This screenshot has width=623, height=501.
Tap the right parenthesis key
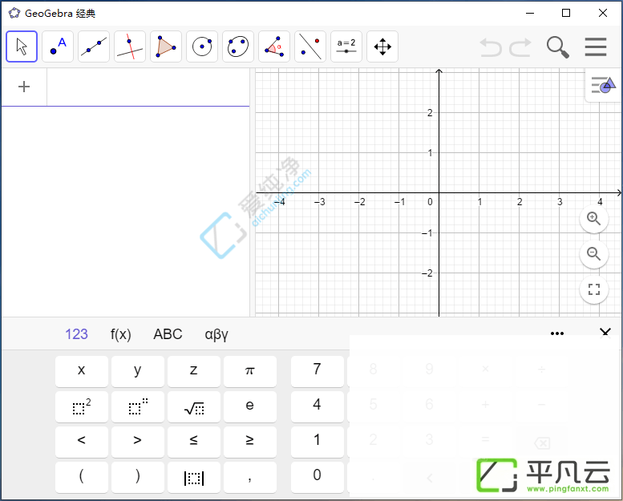pyautogui.click(x=137, y=477)
